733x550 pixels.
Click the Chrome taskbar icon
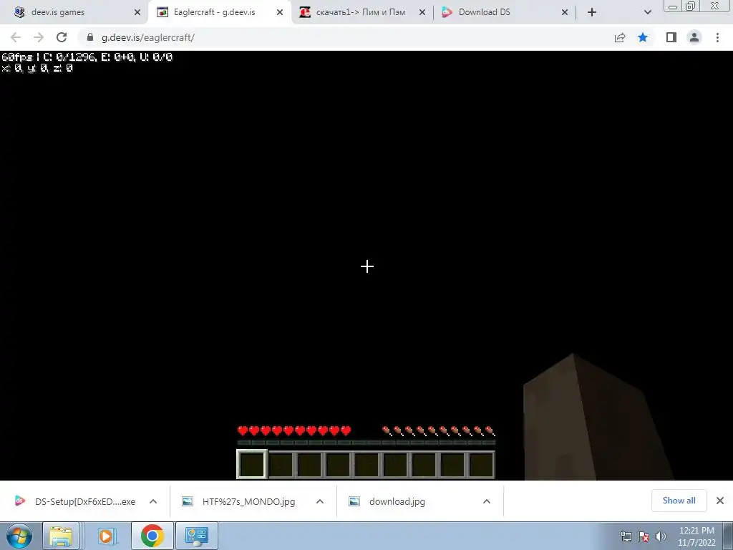152,536
